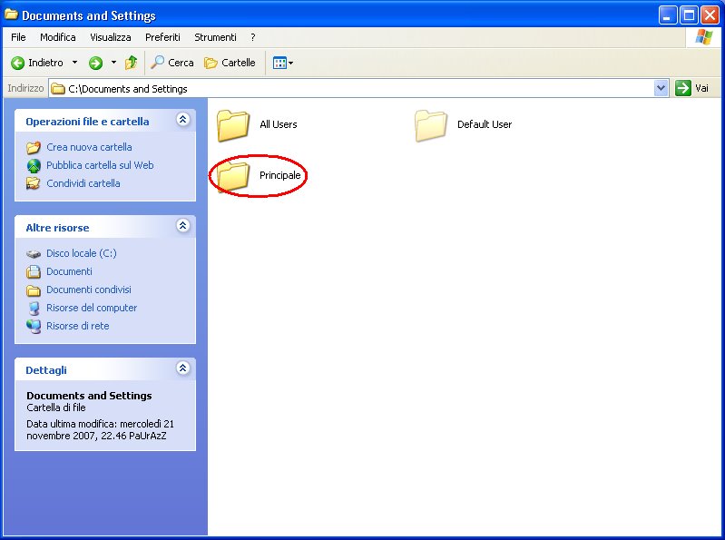The width and height of the screenshot is (725, 540).
Task: Click the new folder icon beside Crea nuova cartella
Action: pyautogui.click(x=34, y=148)
